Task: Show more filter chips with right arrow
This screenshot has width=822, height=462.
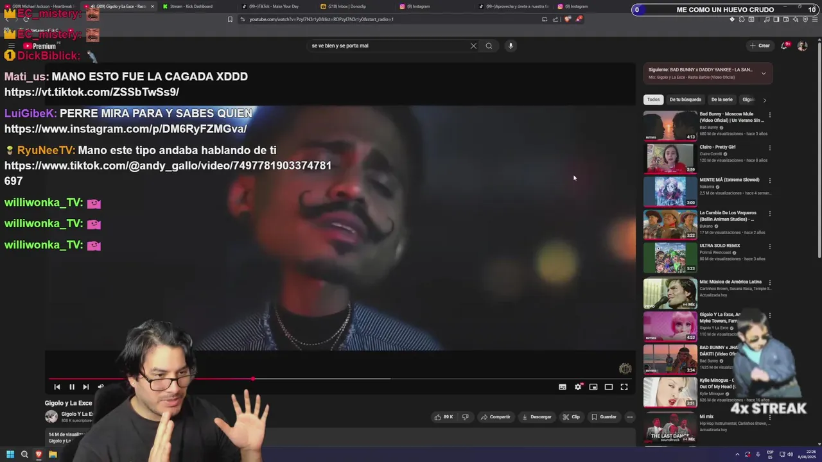Action: point(764,100)
